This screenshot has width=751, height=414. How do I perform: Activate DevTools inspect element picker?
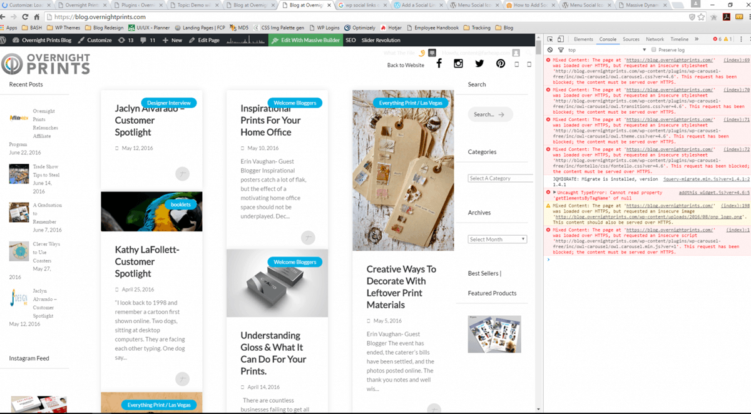(550, 39)
